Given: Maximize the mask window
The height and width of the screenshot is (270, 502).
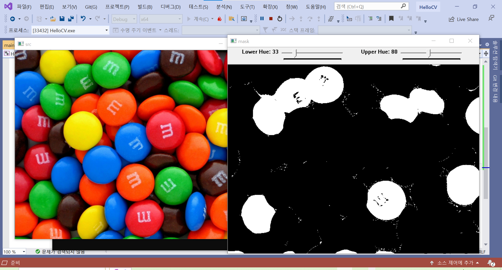Looking at the screenshot, I should tap(451, 41).
